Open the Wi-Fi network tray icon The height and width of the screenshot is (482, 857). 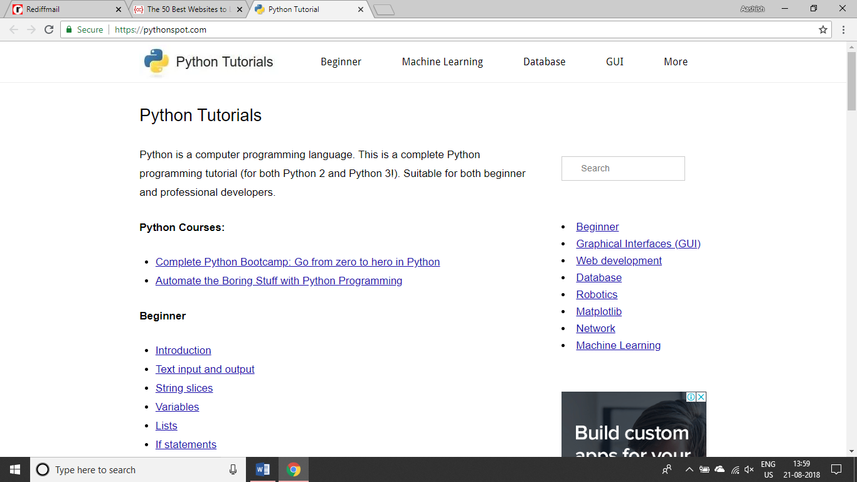pos(735,469)
